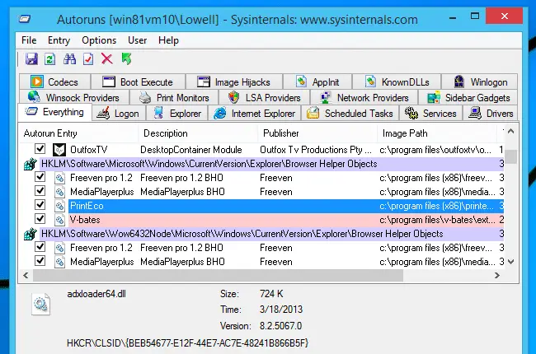This screenshot has height=354, width=536.
Task: Click the horizontal scrollbar thumb
Action: (x=218, y=275)
